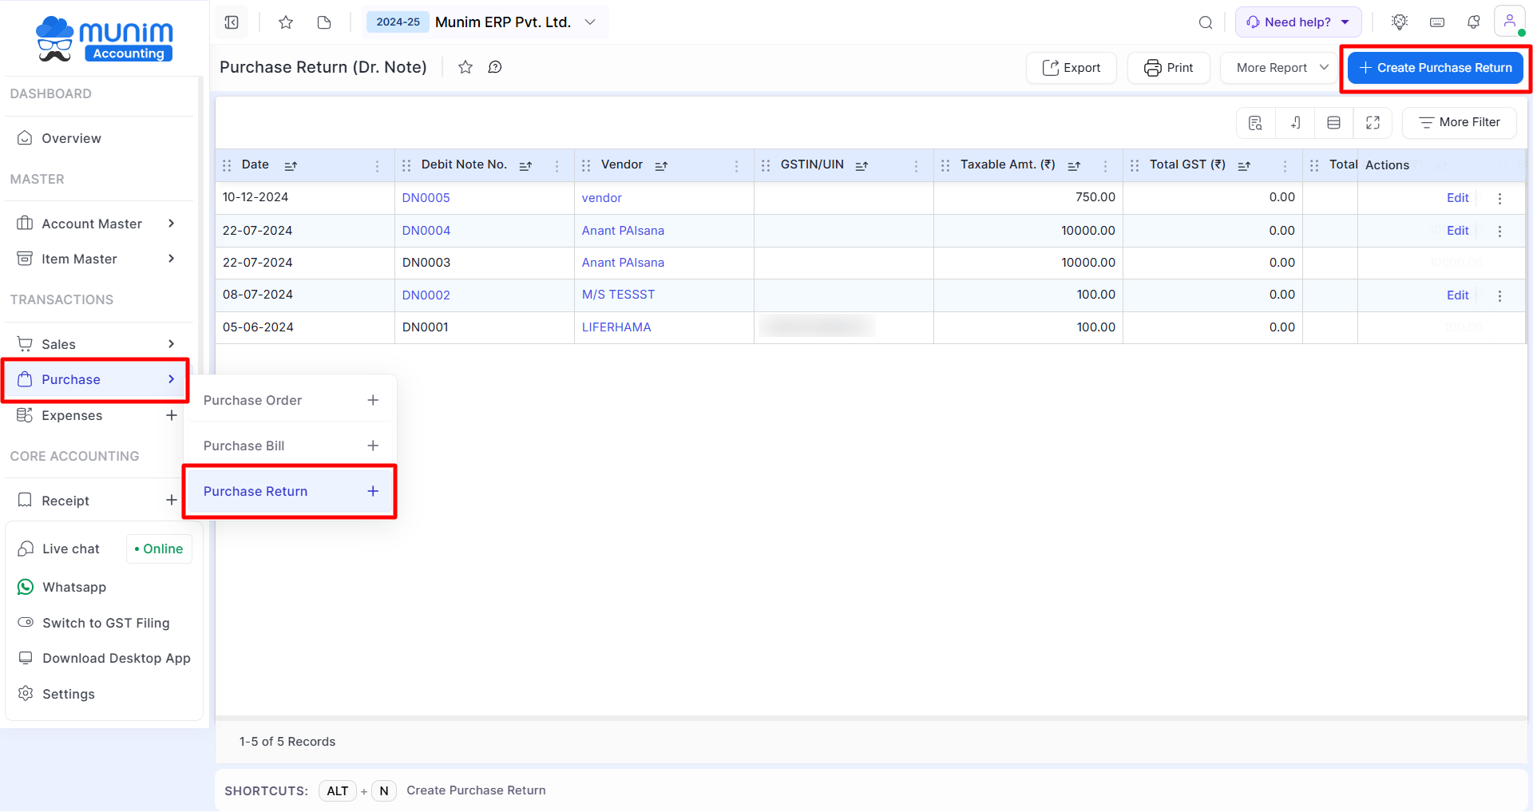1533x812 pixels.
Task: Download Desktop App
Action: click(116, 658)
